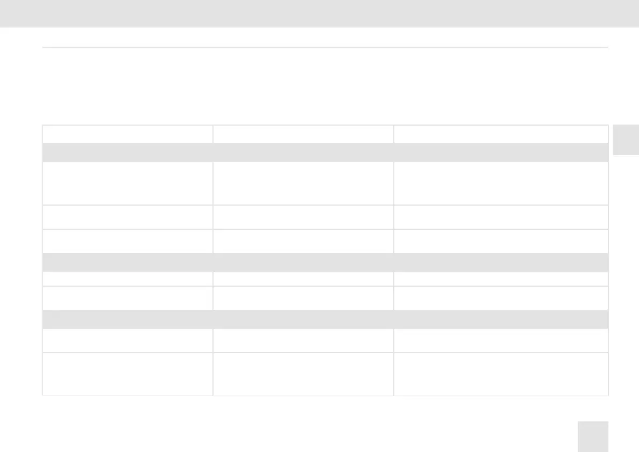Click the last-column cell of table's final row
Screen dimensions: 639x452
pyautogui.click(x=501, y=374)
